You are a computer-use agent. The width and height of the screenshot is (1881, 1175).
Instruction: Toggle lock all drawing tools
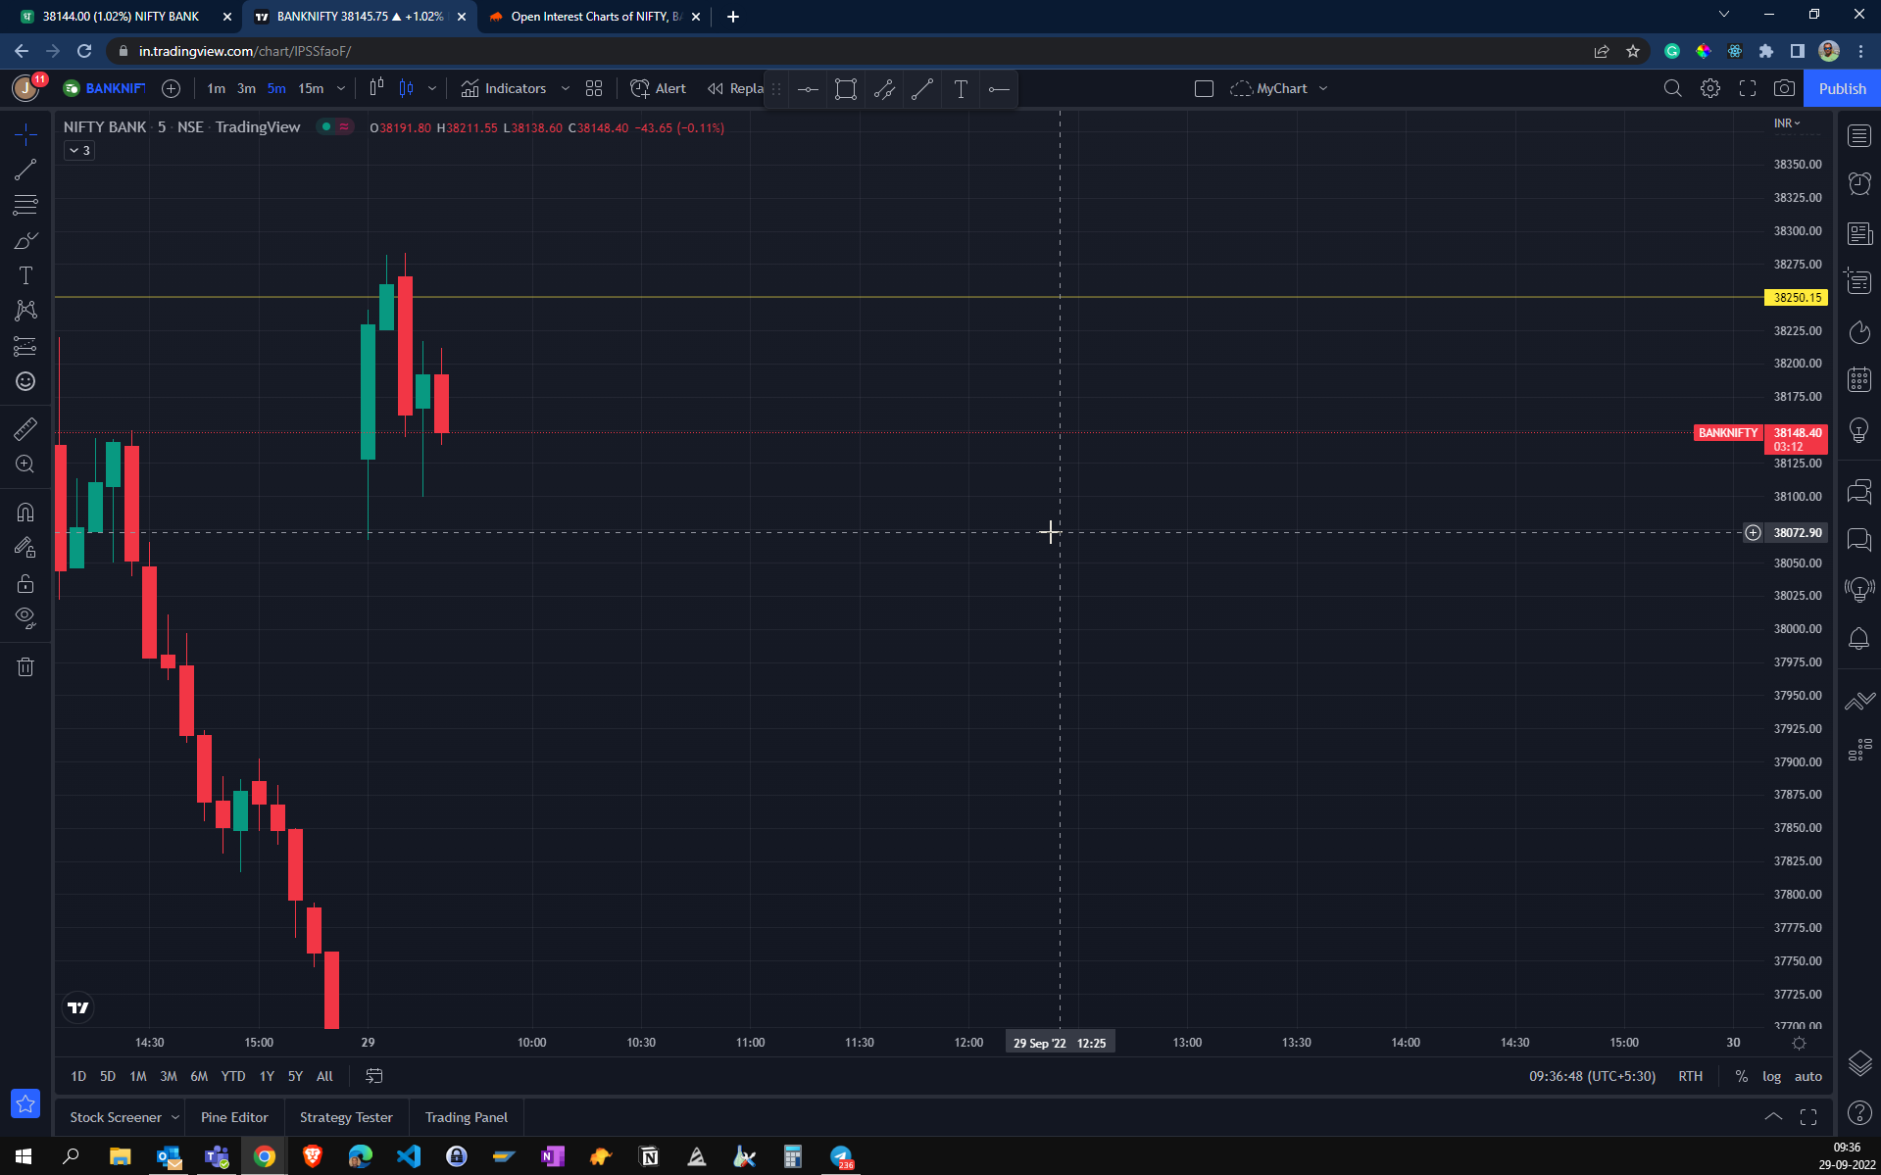coord(25,583)
